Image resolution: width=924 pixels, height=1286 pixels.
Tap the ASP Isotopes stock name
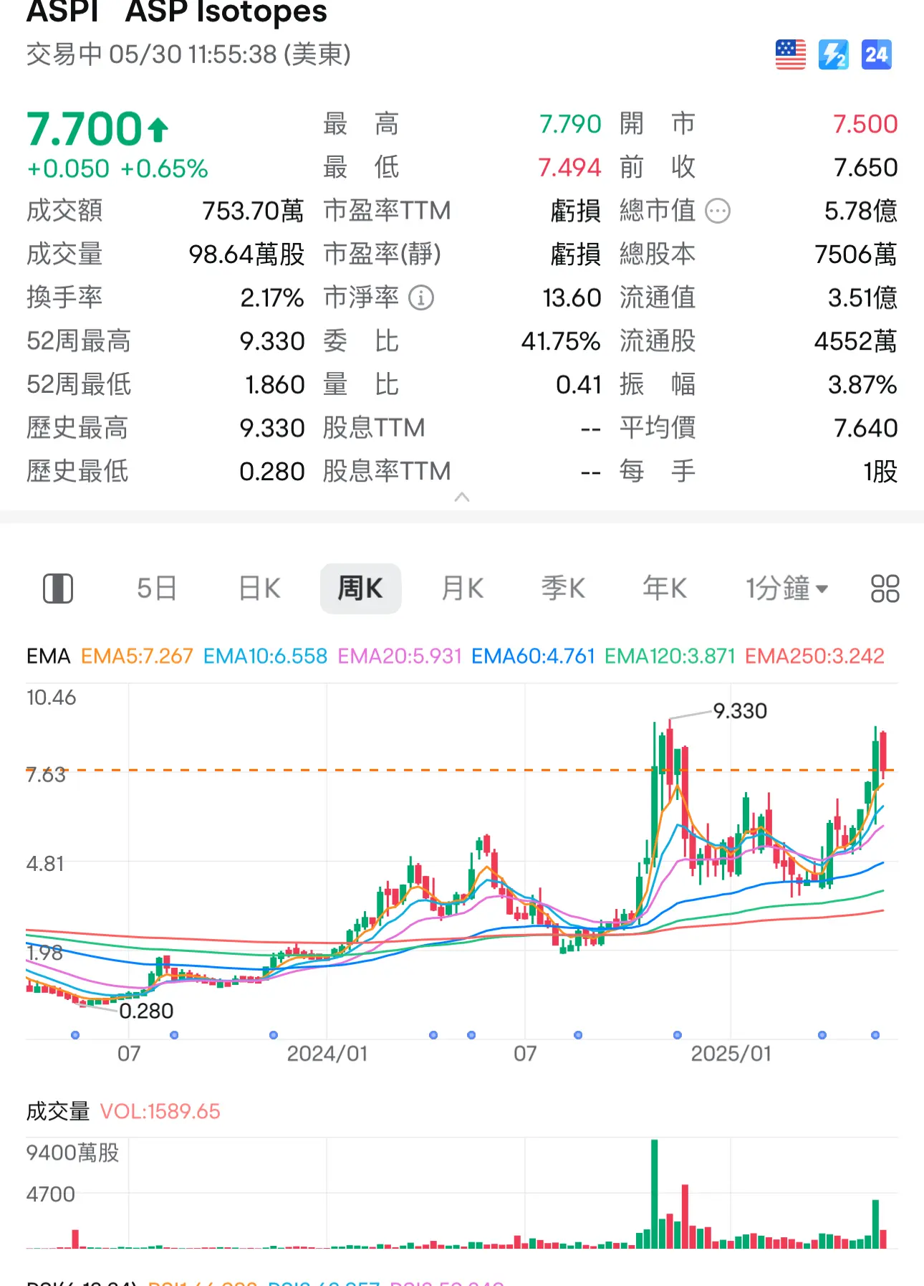click(226, 11)
